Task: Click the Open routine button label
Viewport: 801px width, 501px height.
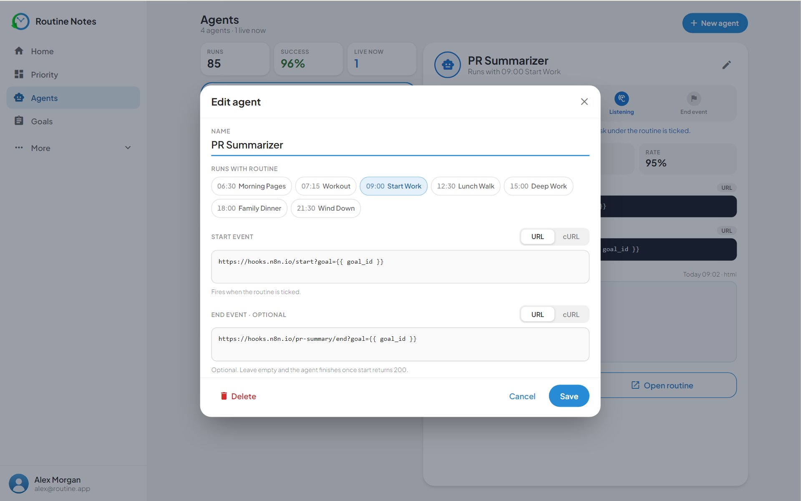Action: pyautogui.click(x=668, y=385)
